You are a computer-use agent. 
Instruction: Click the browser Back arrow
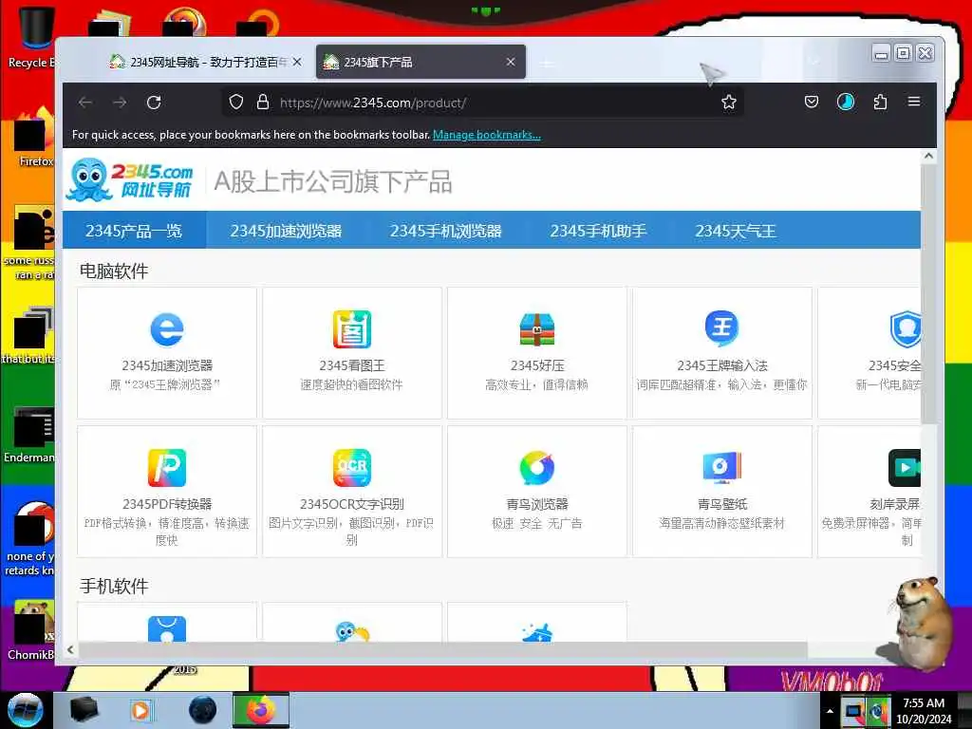click(x=85, y=103)
